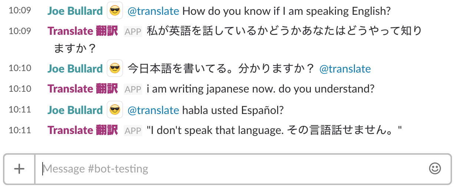Click the sunglasses emoji in the 10:11 message
Screen dimensions: 455x188
(x=115, y=110)
